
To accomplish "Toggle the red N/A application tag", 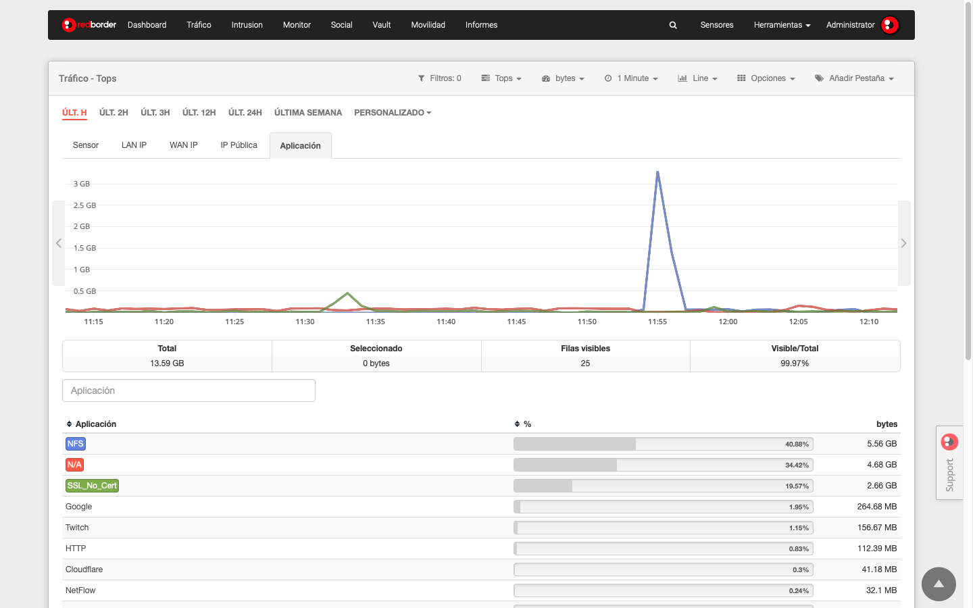I will click(x=74, y=465).
